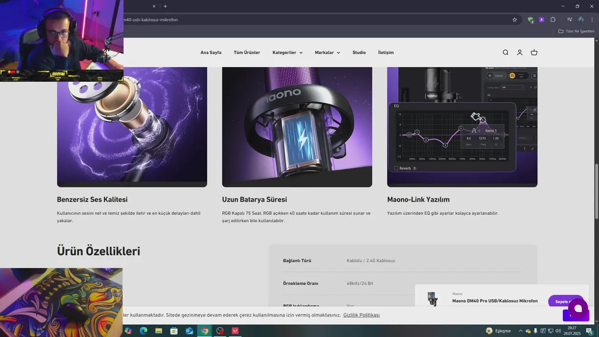Image resolution: width=599 pixels, height=337 pixels.
Task: Bookmark this page with the star icon
Action: (515, 20)
